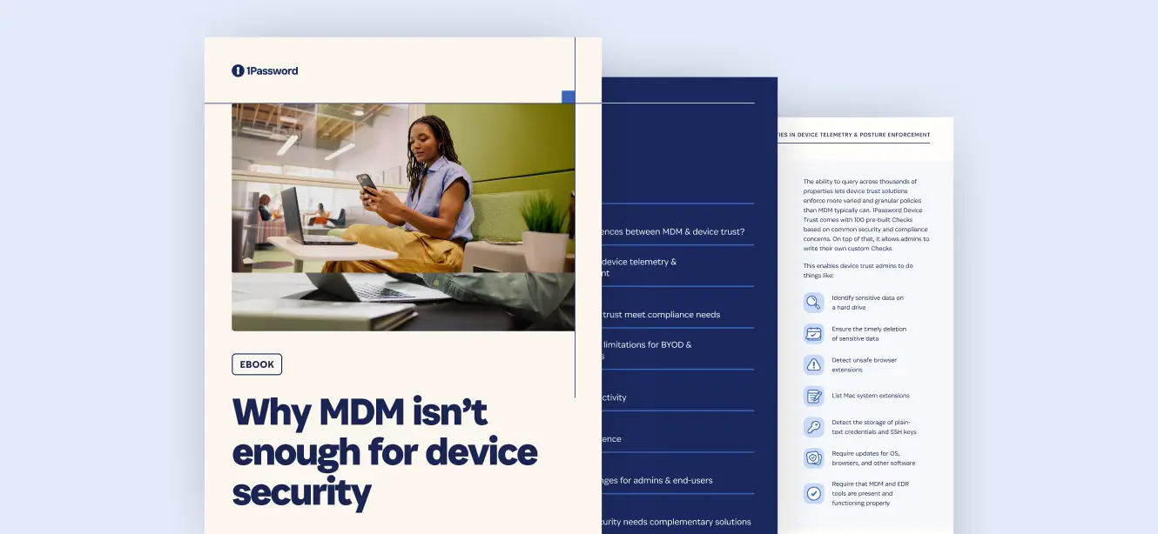Click the calendar icon for timely deletion
Image resolution: width=1158 pixels, height=534 pixels.
813,334
